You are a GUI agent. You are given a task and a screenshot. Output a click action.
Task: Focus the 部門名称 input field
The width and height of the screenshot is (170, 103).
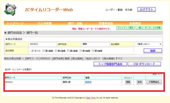96,44
